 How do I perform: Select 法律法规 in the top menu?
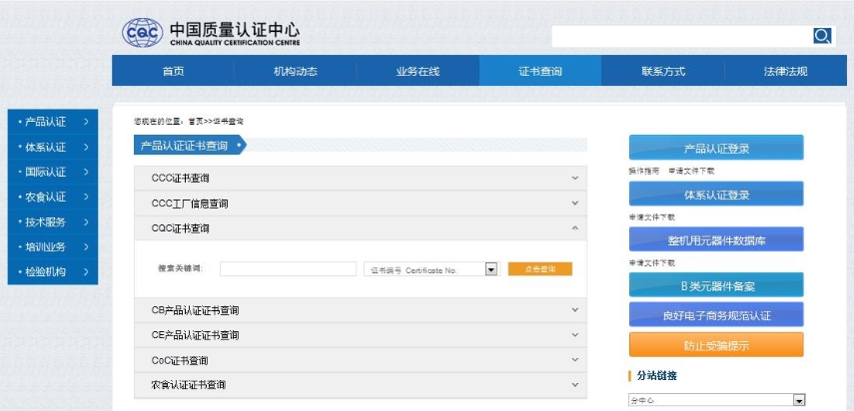click(785, 71)
